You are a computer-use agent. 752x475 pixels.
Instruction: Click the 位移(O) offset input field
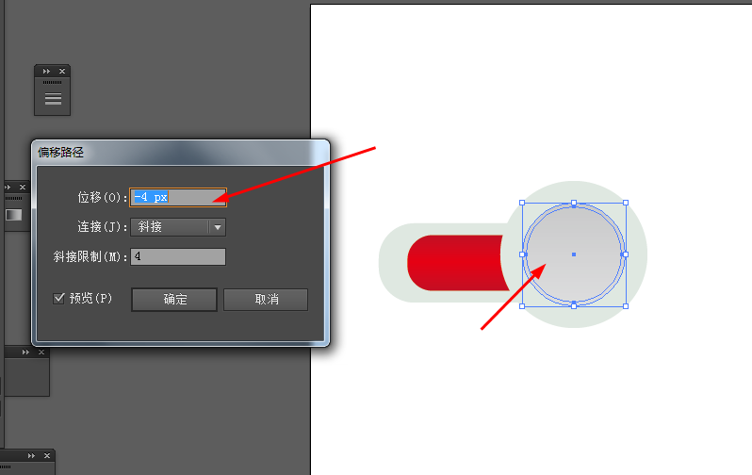178,197
